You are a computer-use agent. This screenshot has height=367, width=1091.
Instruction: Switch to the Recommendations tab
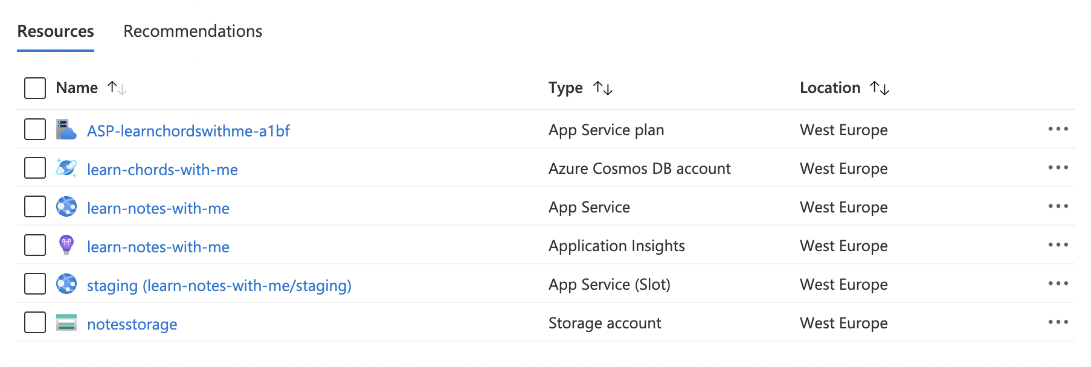click(x=193, y=31)
